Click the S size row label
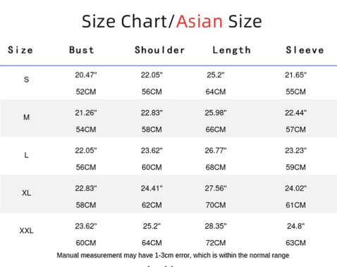 (26, 80)
